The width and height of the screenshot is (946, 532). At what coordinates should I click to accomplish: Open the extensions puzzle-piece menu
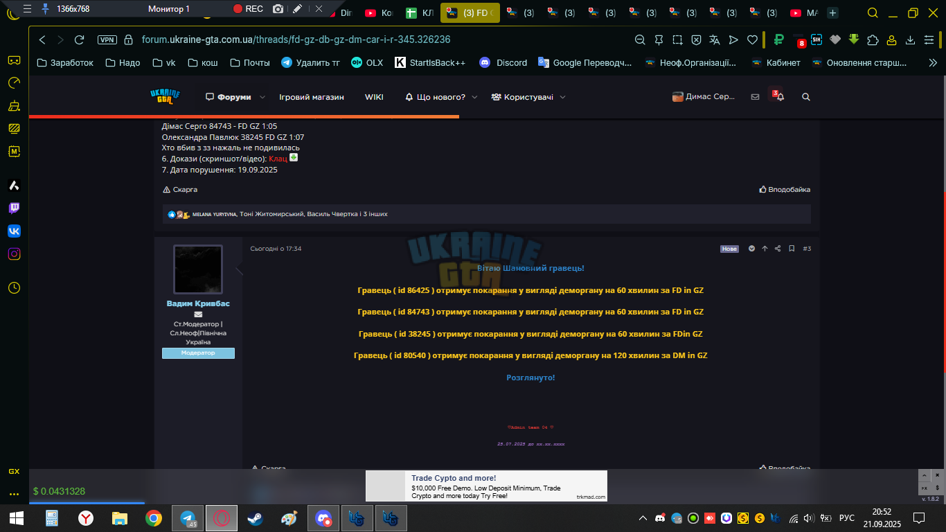[873, 40]
